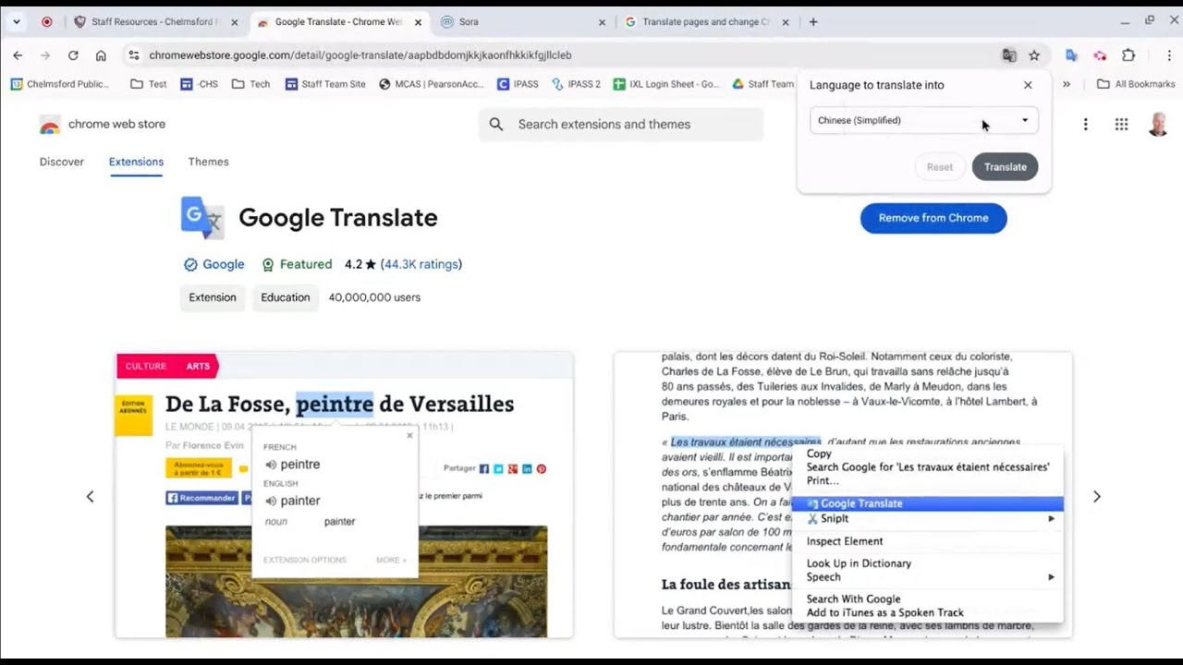
Task: Click the Extension category chip
Action: click(213, 297)
